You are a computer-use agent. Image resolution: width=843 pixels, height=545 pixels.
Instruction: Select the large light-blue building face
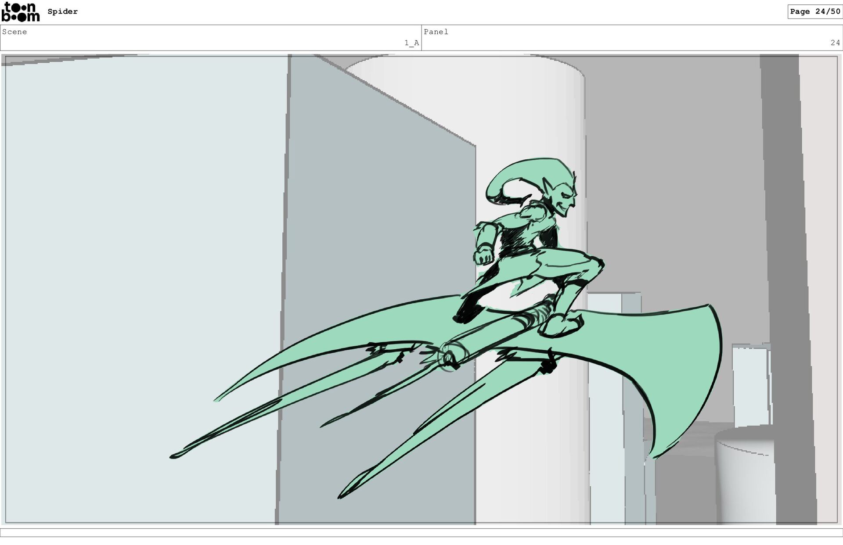tap(145, 290)
